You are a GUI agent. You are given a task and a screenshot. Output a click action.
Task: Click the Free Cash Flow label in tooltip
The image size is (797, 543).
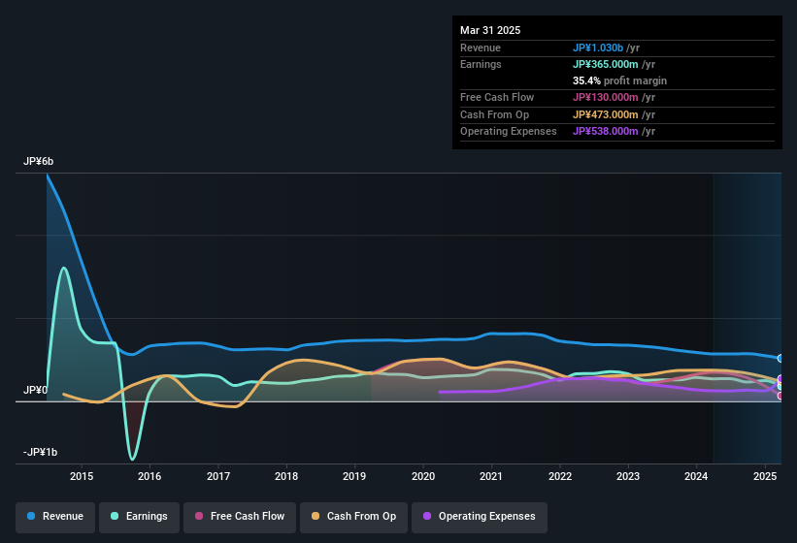point(497,97)
